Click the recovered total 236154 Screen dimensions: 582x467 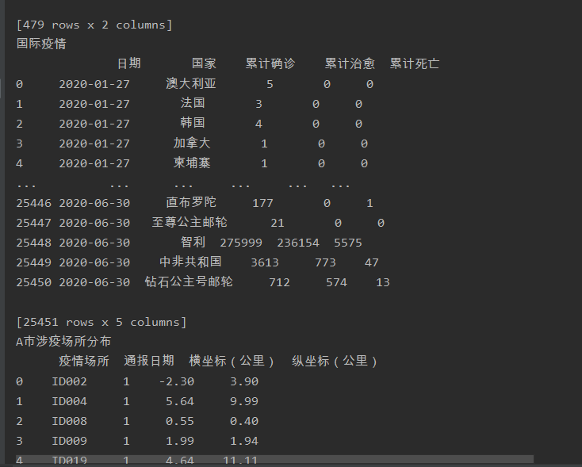tap(298, 243)
